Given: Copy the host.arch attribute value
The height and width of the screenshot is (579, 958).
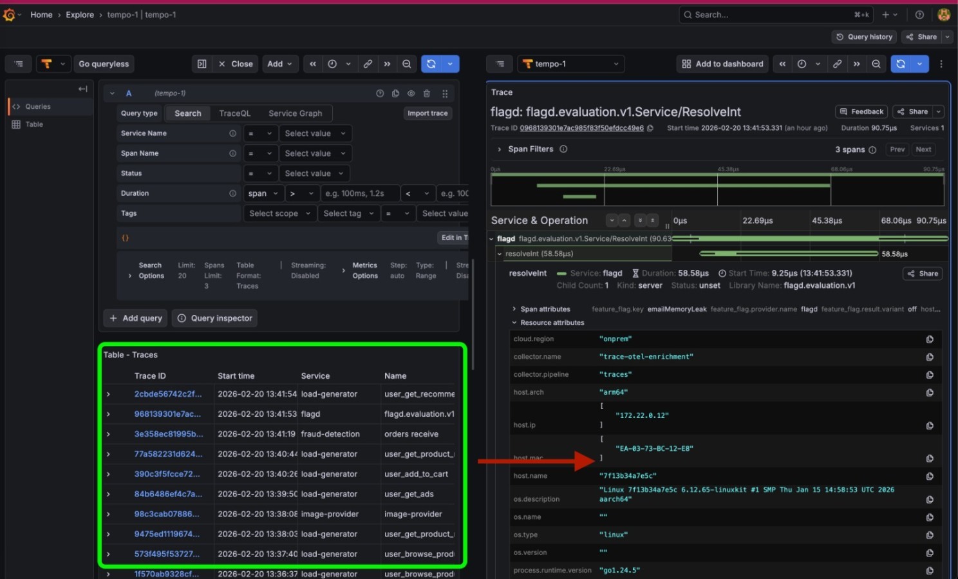Looking at the screenshot, I should coord(930,392).
